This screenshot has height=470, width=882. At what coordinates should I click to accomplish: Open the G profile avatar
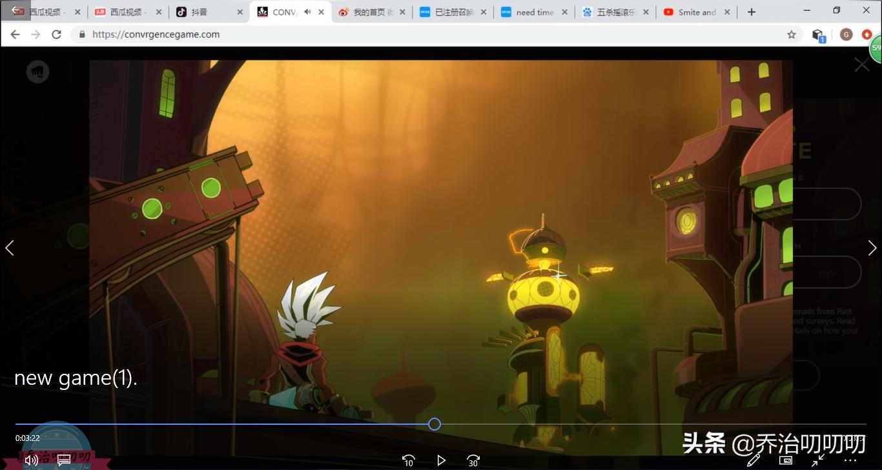pos(846,34)
